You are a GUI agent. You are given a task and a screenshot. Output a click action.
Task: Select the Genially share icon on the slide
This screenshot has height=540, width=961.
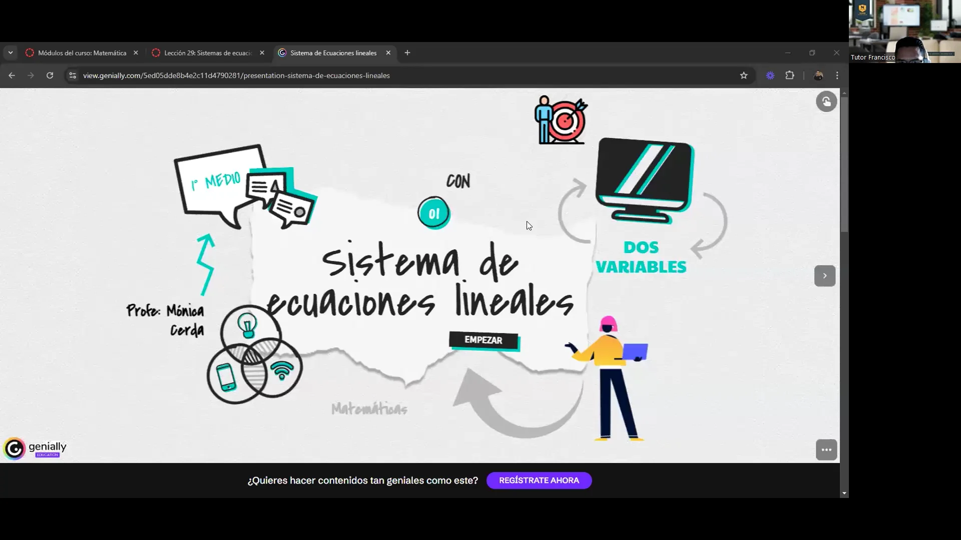[x=826, y=101]
